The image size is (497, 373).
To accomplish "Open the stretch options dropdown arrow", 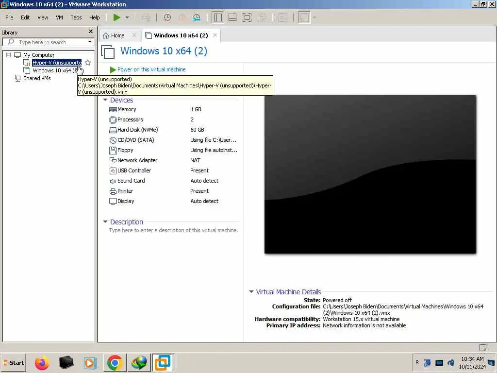I will (x=315, y=17).
